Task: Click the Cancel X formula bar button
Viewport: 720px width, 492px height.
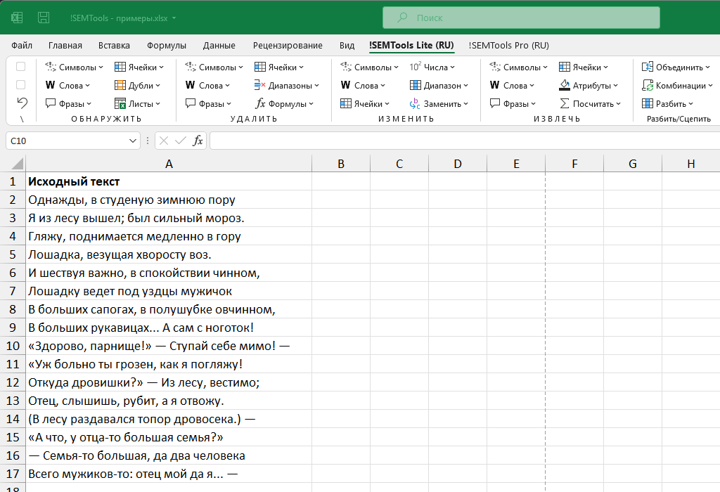Action: pyautogui.click(x=164, y=141)
